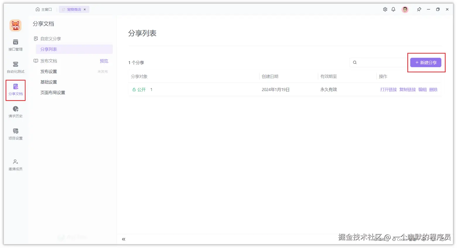This screenshot has width=458, height=248.
Task: Click the 新建分享 button
Action: [426, 62]
